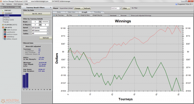The image size is (194, 104).
Task: Open SitNGo Wizard app icon
Action: point(5,39)
